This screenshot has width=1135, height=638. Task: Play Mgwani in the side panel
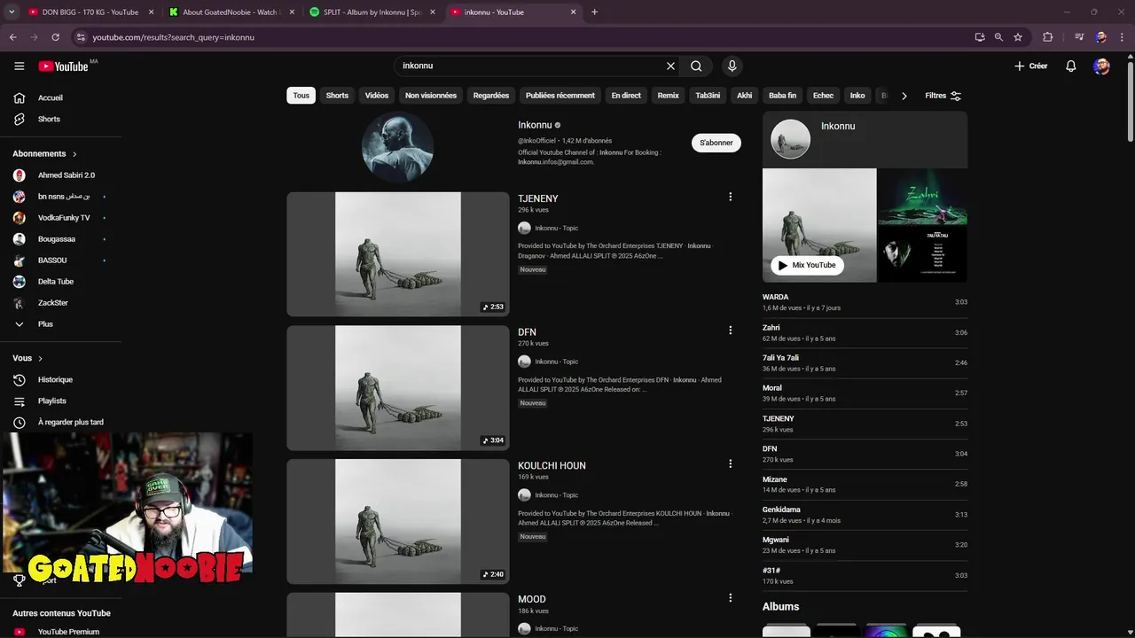[x=865, y=545]
